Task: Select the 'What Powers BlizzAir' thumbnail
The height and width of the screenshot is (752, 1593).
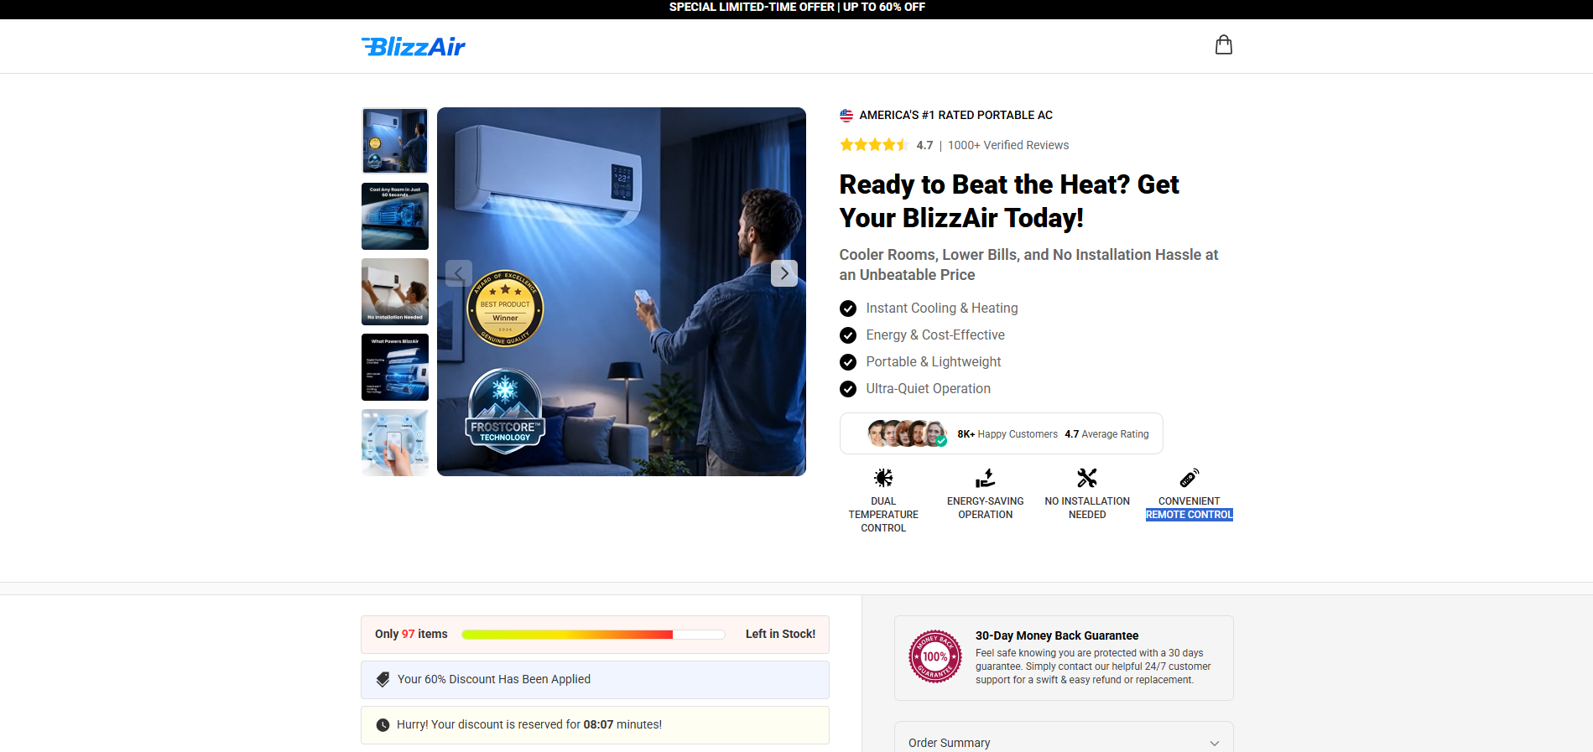Action: (395, 367)
